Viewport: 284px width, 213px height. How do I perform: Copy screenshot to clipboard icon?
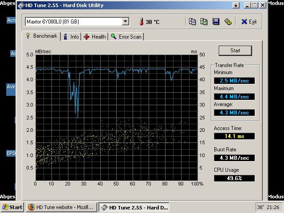[x=204, y=22]
